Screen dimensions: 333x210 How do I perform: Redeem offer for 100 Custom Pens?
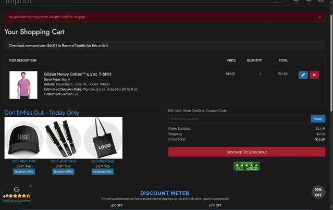pyautogui.click(x=63, y=171)
